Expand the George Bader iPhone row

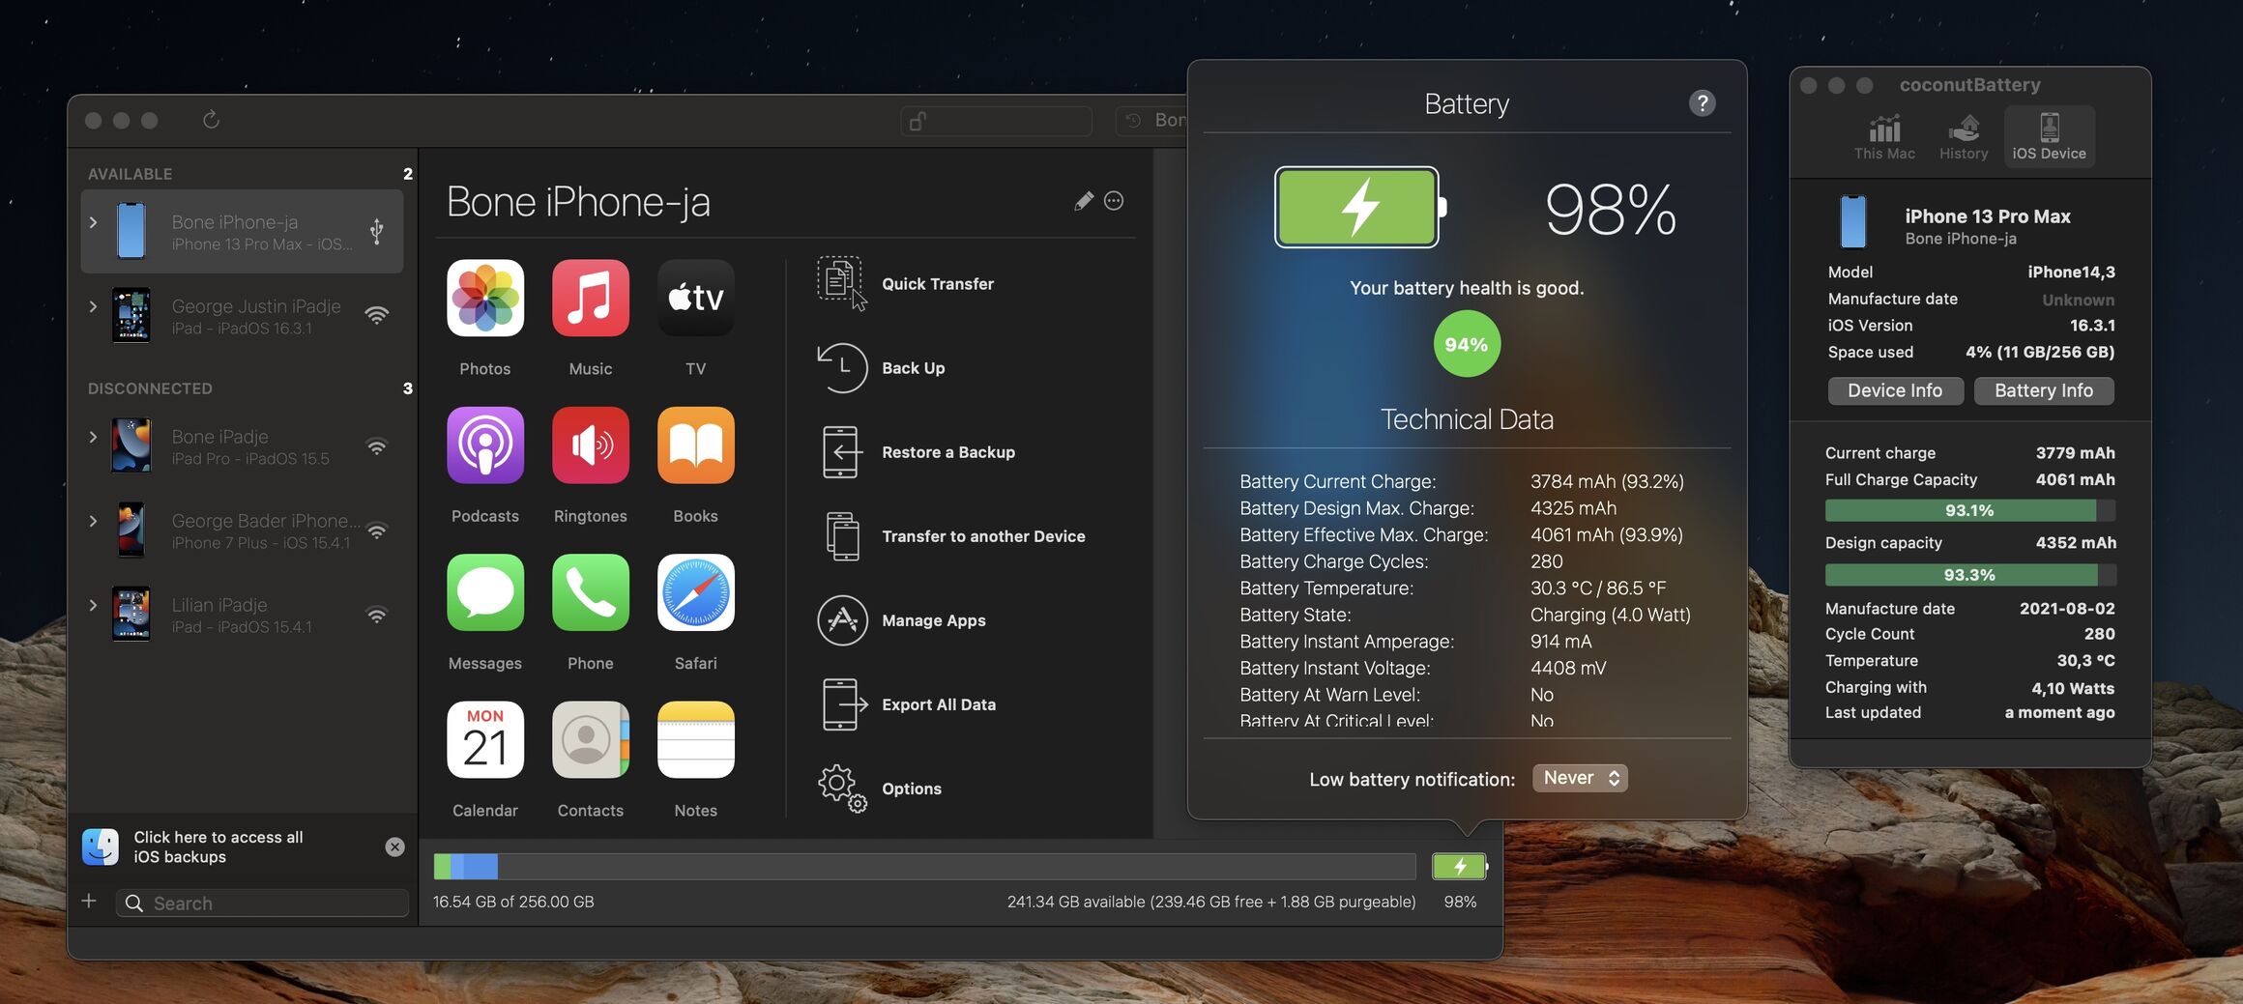93,521
